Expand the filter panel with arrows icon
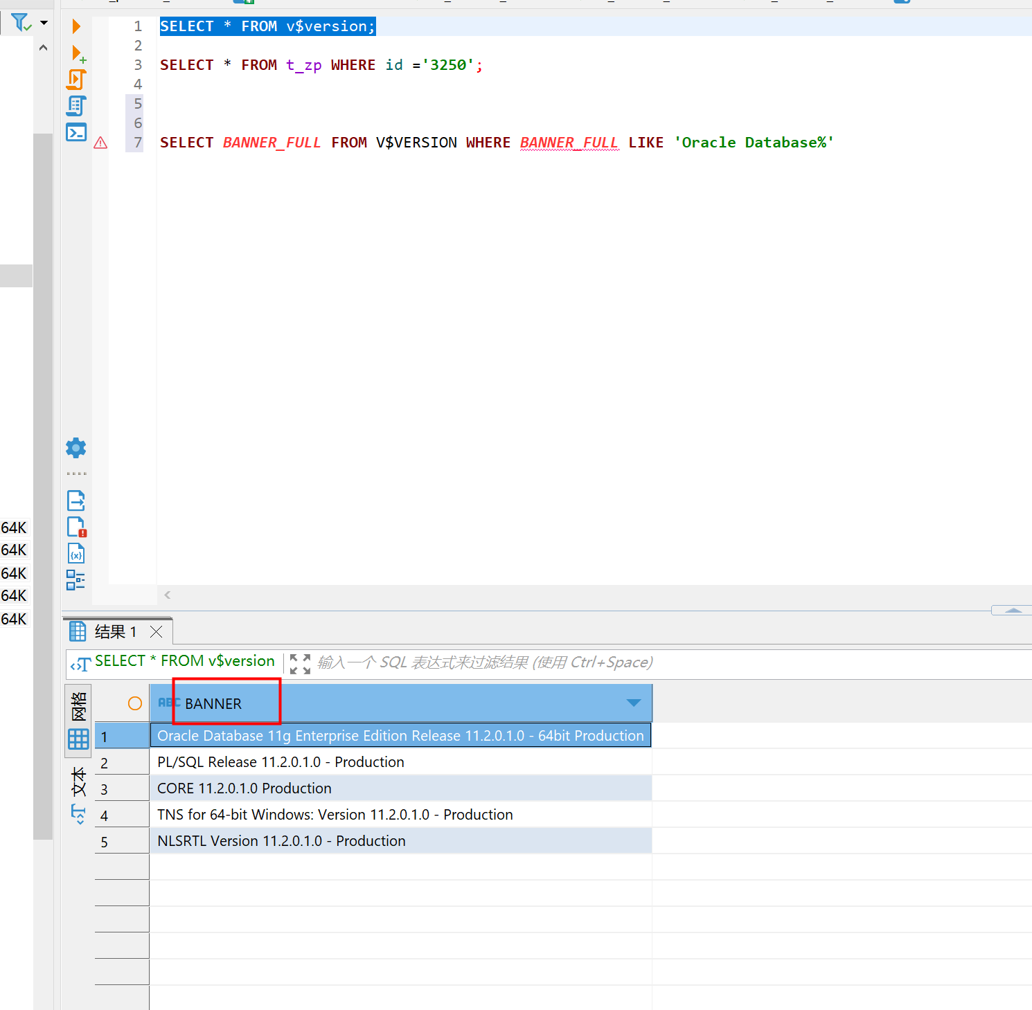The width and height of the screenshot is (1032, 1010). coord(300,664)
